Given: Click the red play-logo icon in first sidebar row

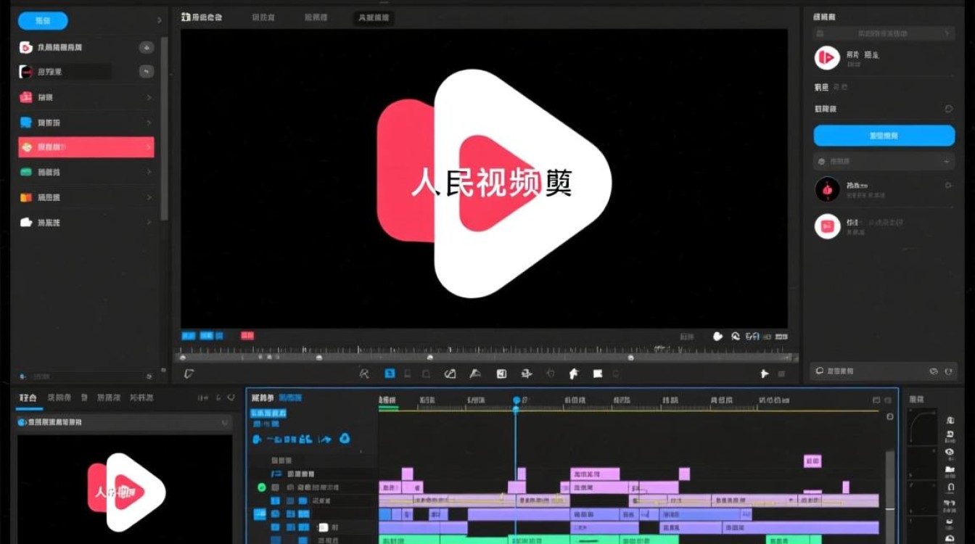Looking at the screenshot, I should (x=26, y=47).
